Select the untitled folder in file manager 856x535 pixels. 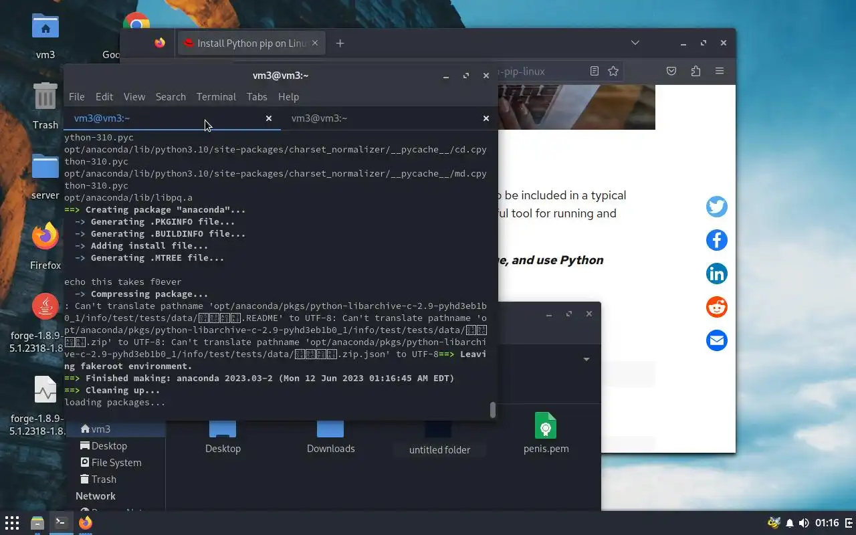(439, 439)
